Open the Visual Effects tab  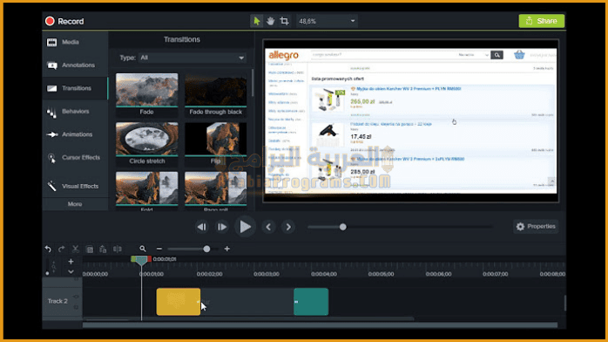click(74, 186)
